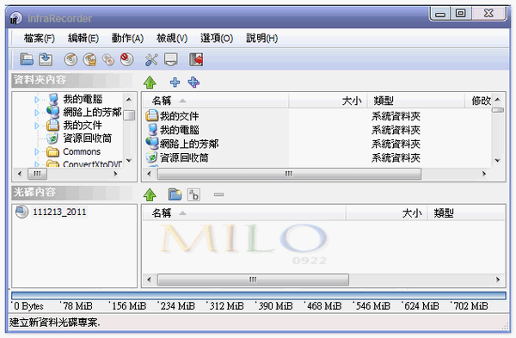
Task: Sort explorer list by 修改 column
Action: 478,101
